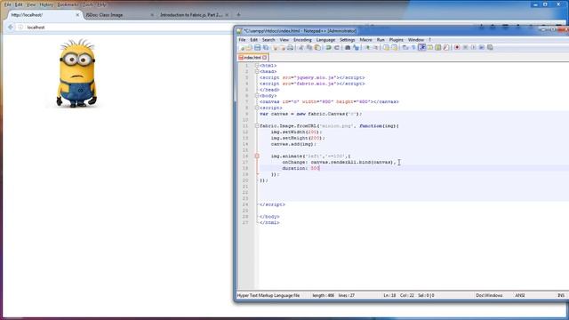Click the playback macro icon
The image size is (569, 320).
pos(474,47)
